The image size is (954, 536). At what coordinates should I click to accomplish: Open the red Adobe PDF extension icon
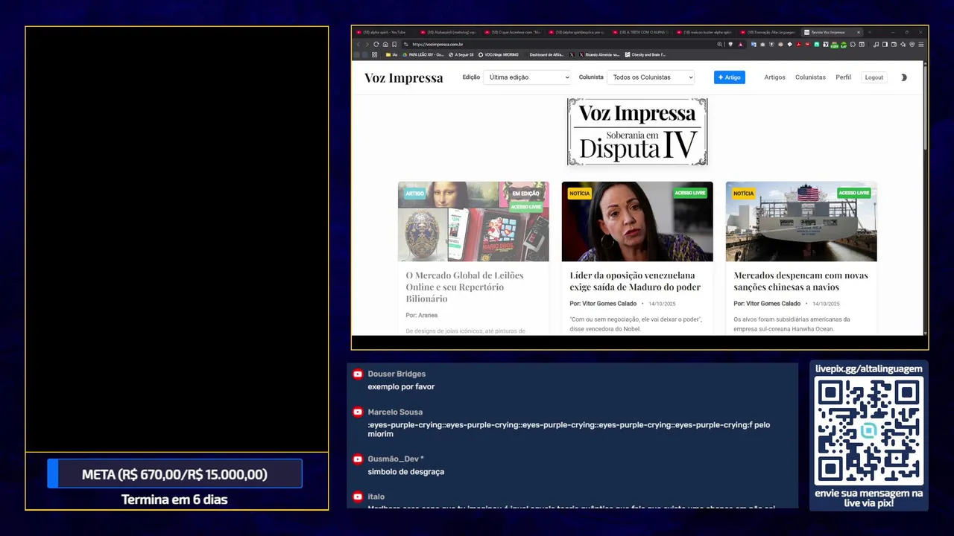(x=799, y=44)
